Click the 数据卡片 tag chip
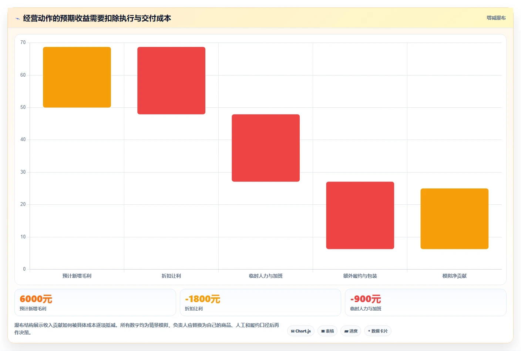 [378, 331]
